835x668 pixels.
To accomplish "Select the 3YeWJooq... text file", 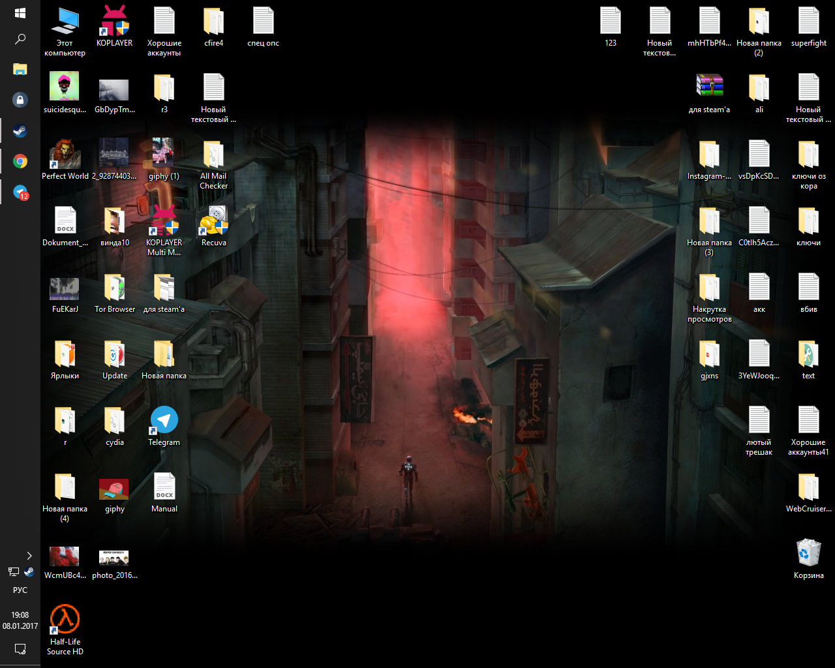I will pos(759,359).
